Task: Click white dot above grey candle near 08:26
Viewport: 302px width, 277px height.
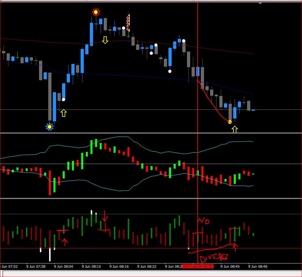Action: (x=156, y=45)
